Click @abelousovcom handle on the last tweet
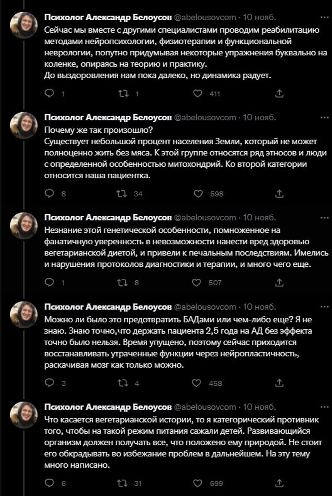The height and width of the screenshot is (496, 332). [x=205, y=407]
